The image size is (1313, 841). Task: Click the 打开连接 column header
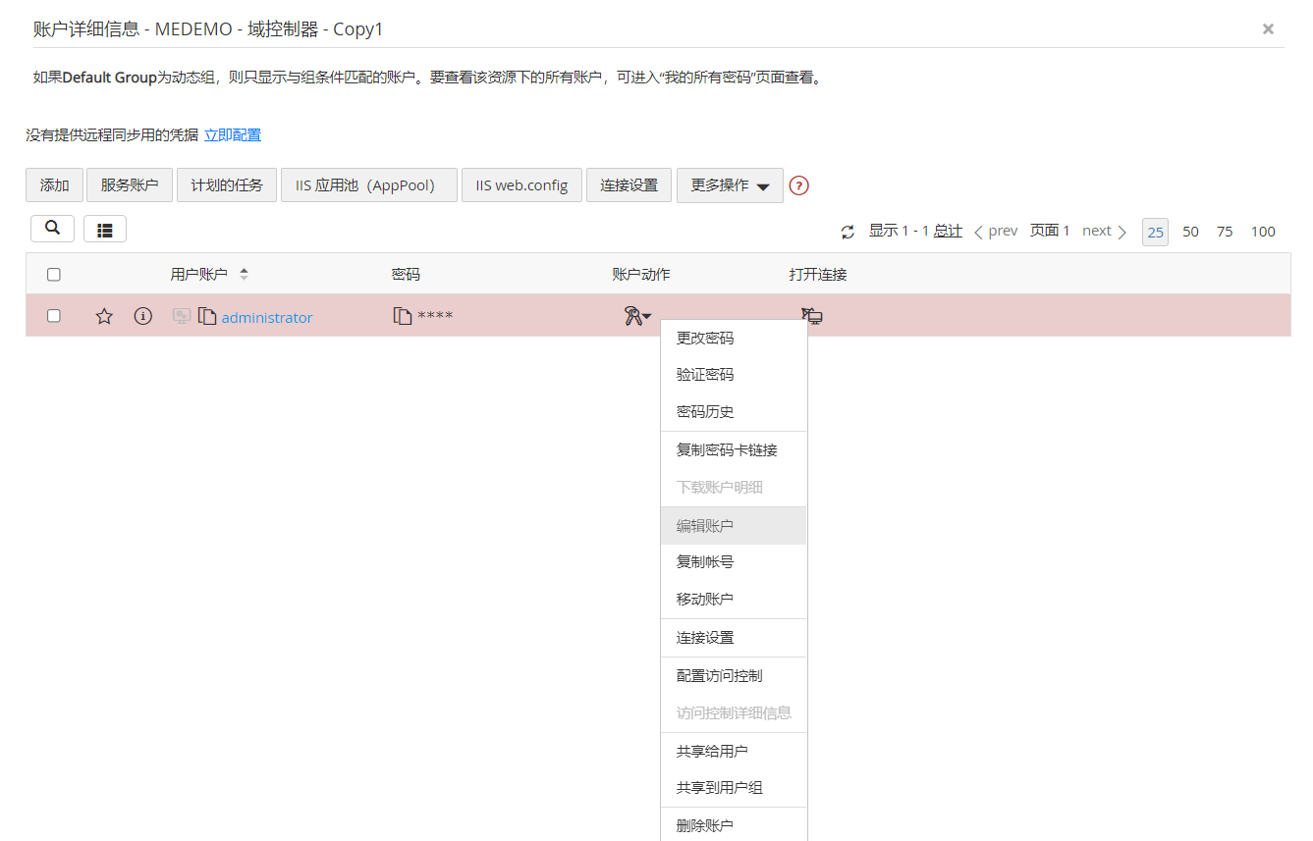click(x=818, y=275)
